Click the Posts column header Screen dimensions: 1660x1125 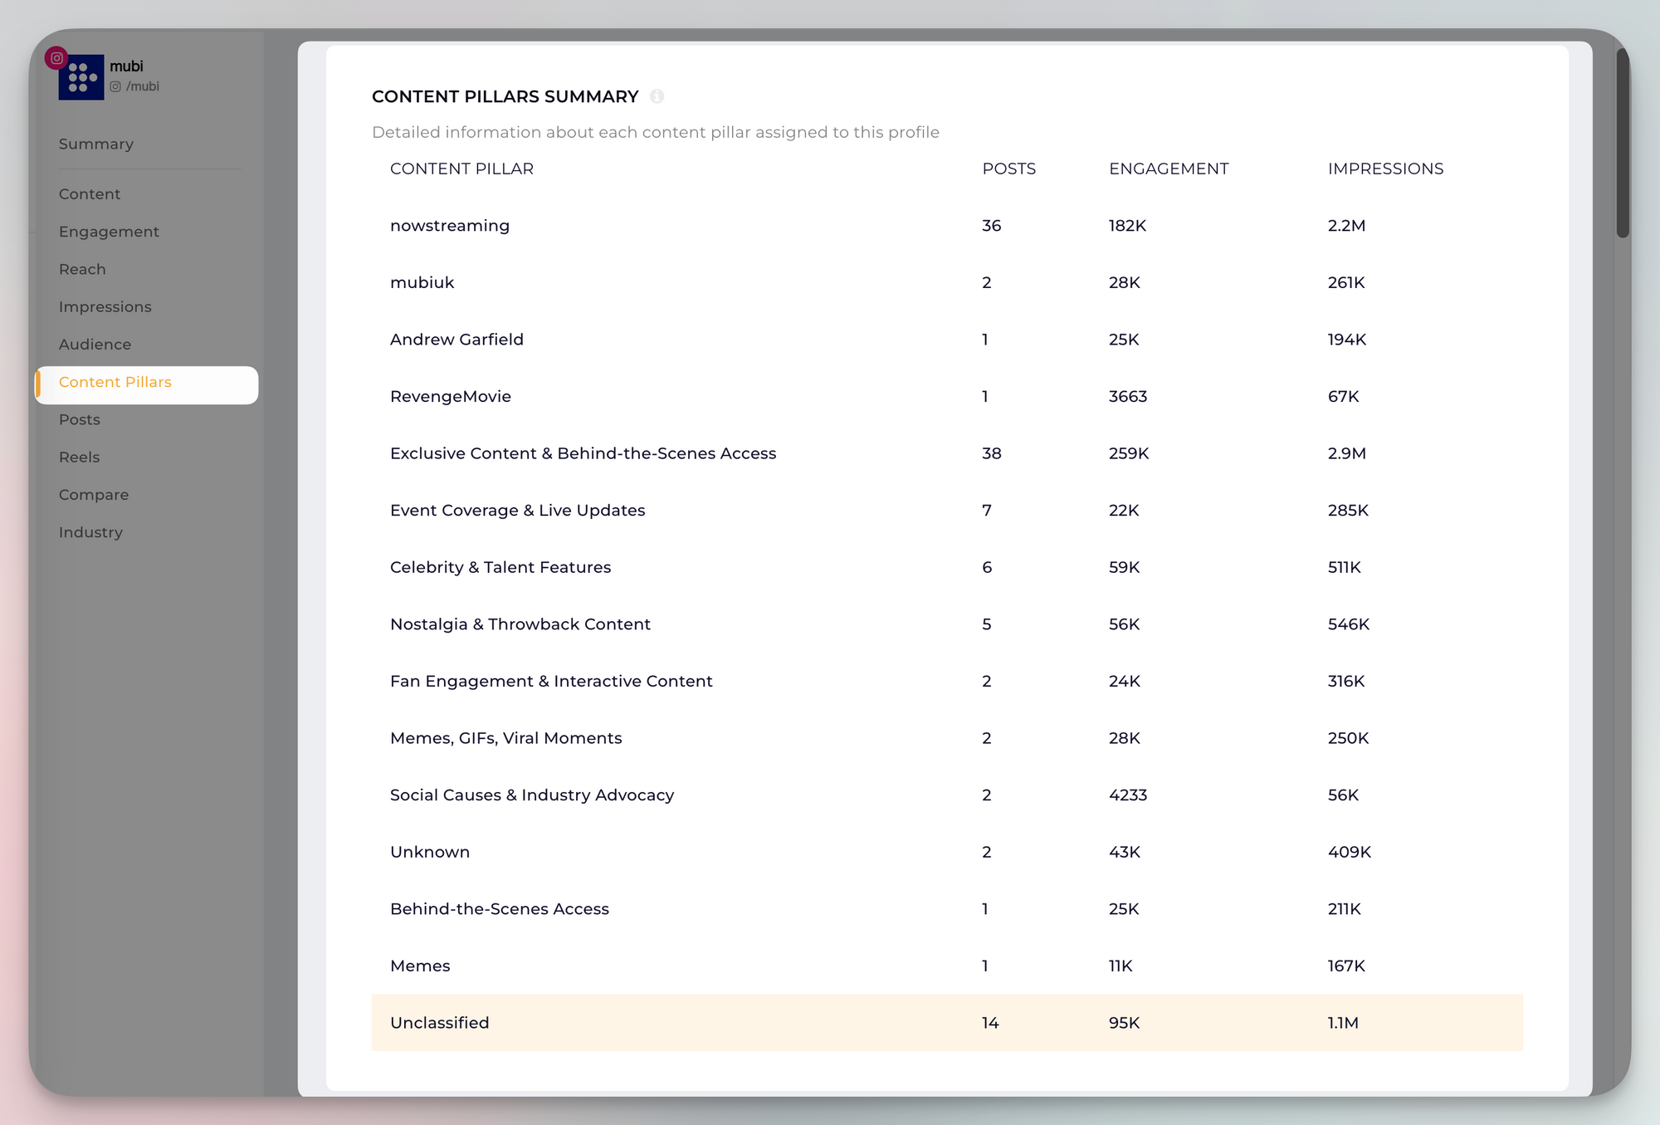1008,169
